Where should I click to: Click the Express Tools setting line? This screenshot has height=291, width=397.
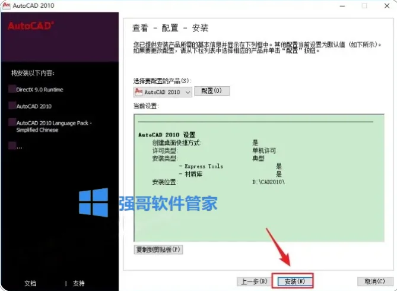click(230, 166)
